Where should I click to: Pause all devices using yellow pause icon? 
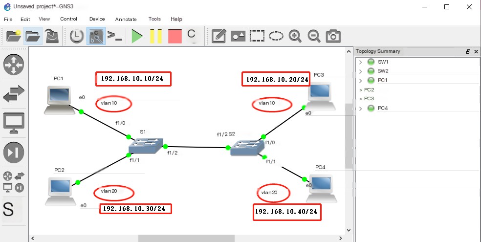point(155,36)
